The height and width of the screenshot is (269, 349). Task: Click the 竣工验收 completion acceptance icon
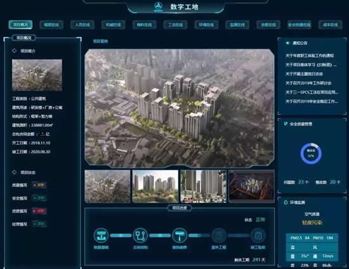[258, 235]
